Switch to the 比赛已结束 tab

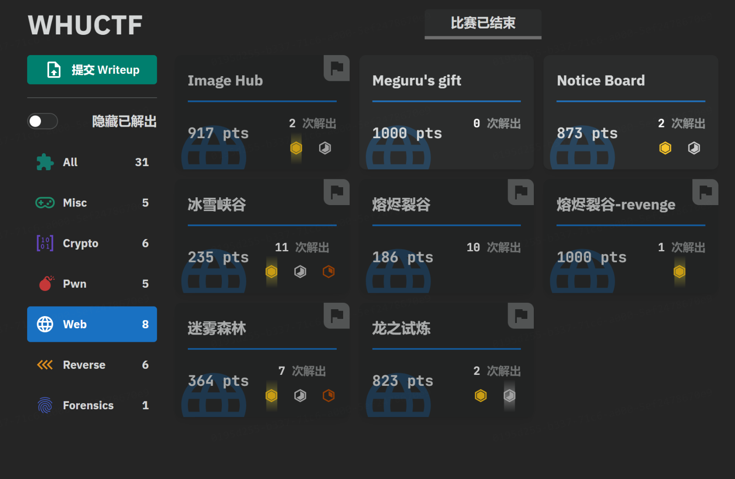[482, 24]
